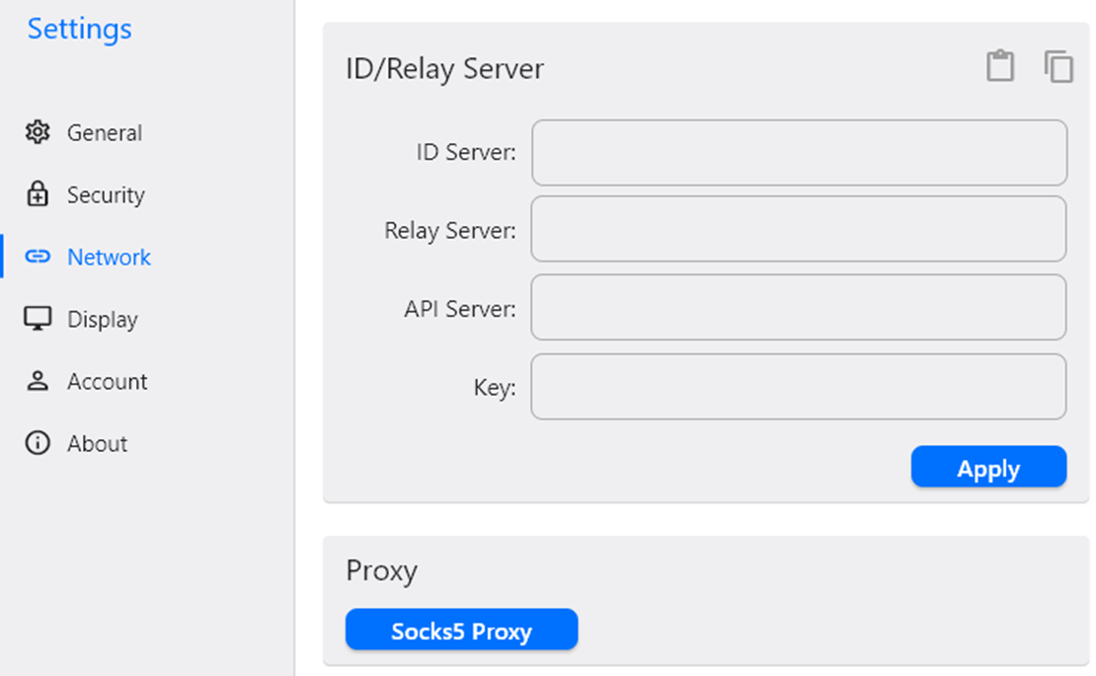Click the info circle icon beside About

pyautogui.click(x=38, y=443)
